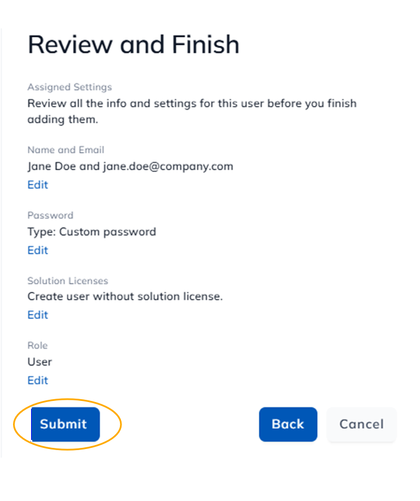Click the Assigned Settings label

click(70, 87)
